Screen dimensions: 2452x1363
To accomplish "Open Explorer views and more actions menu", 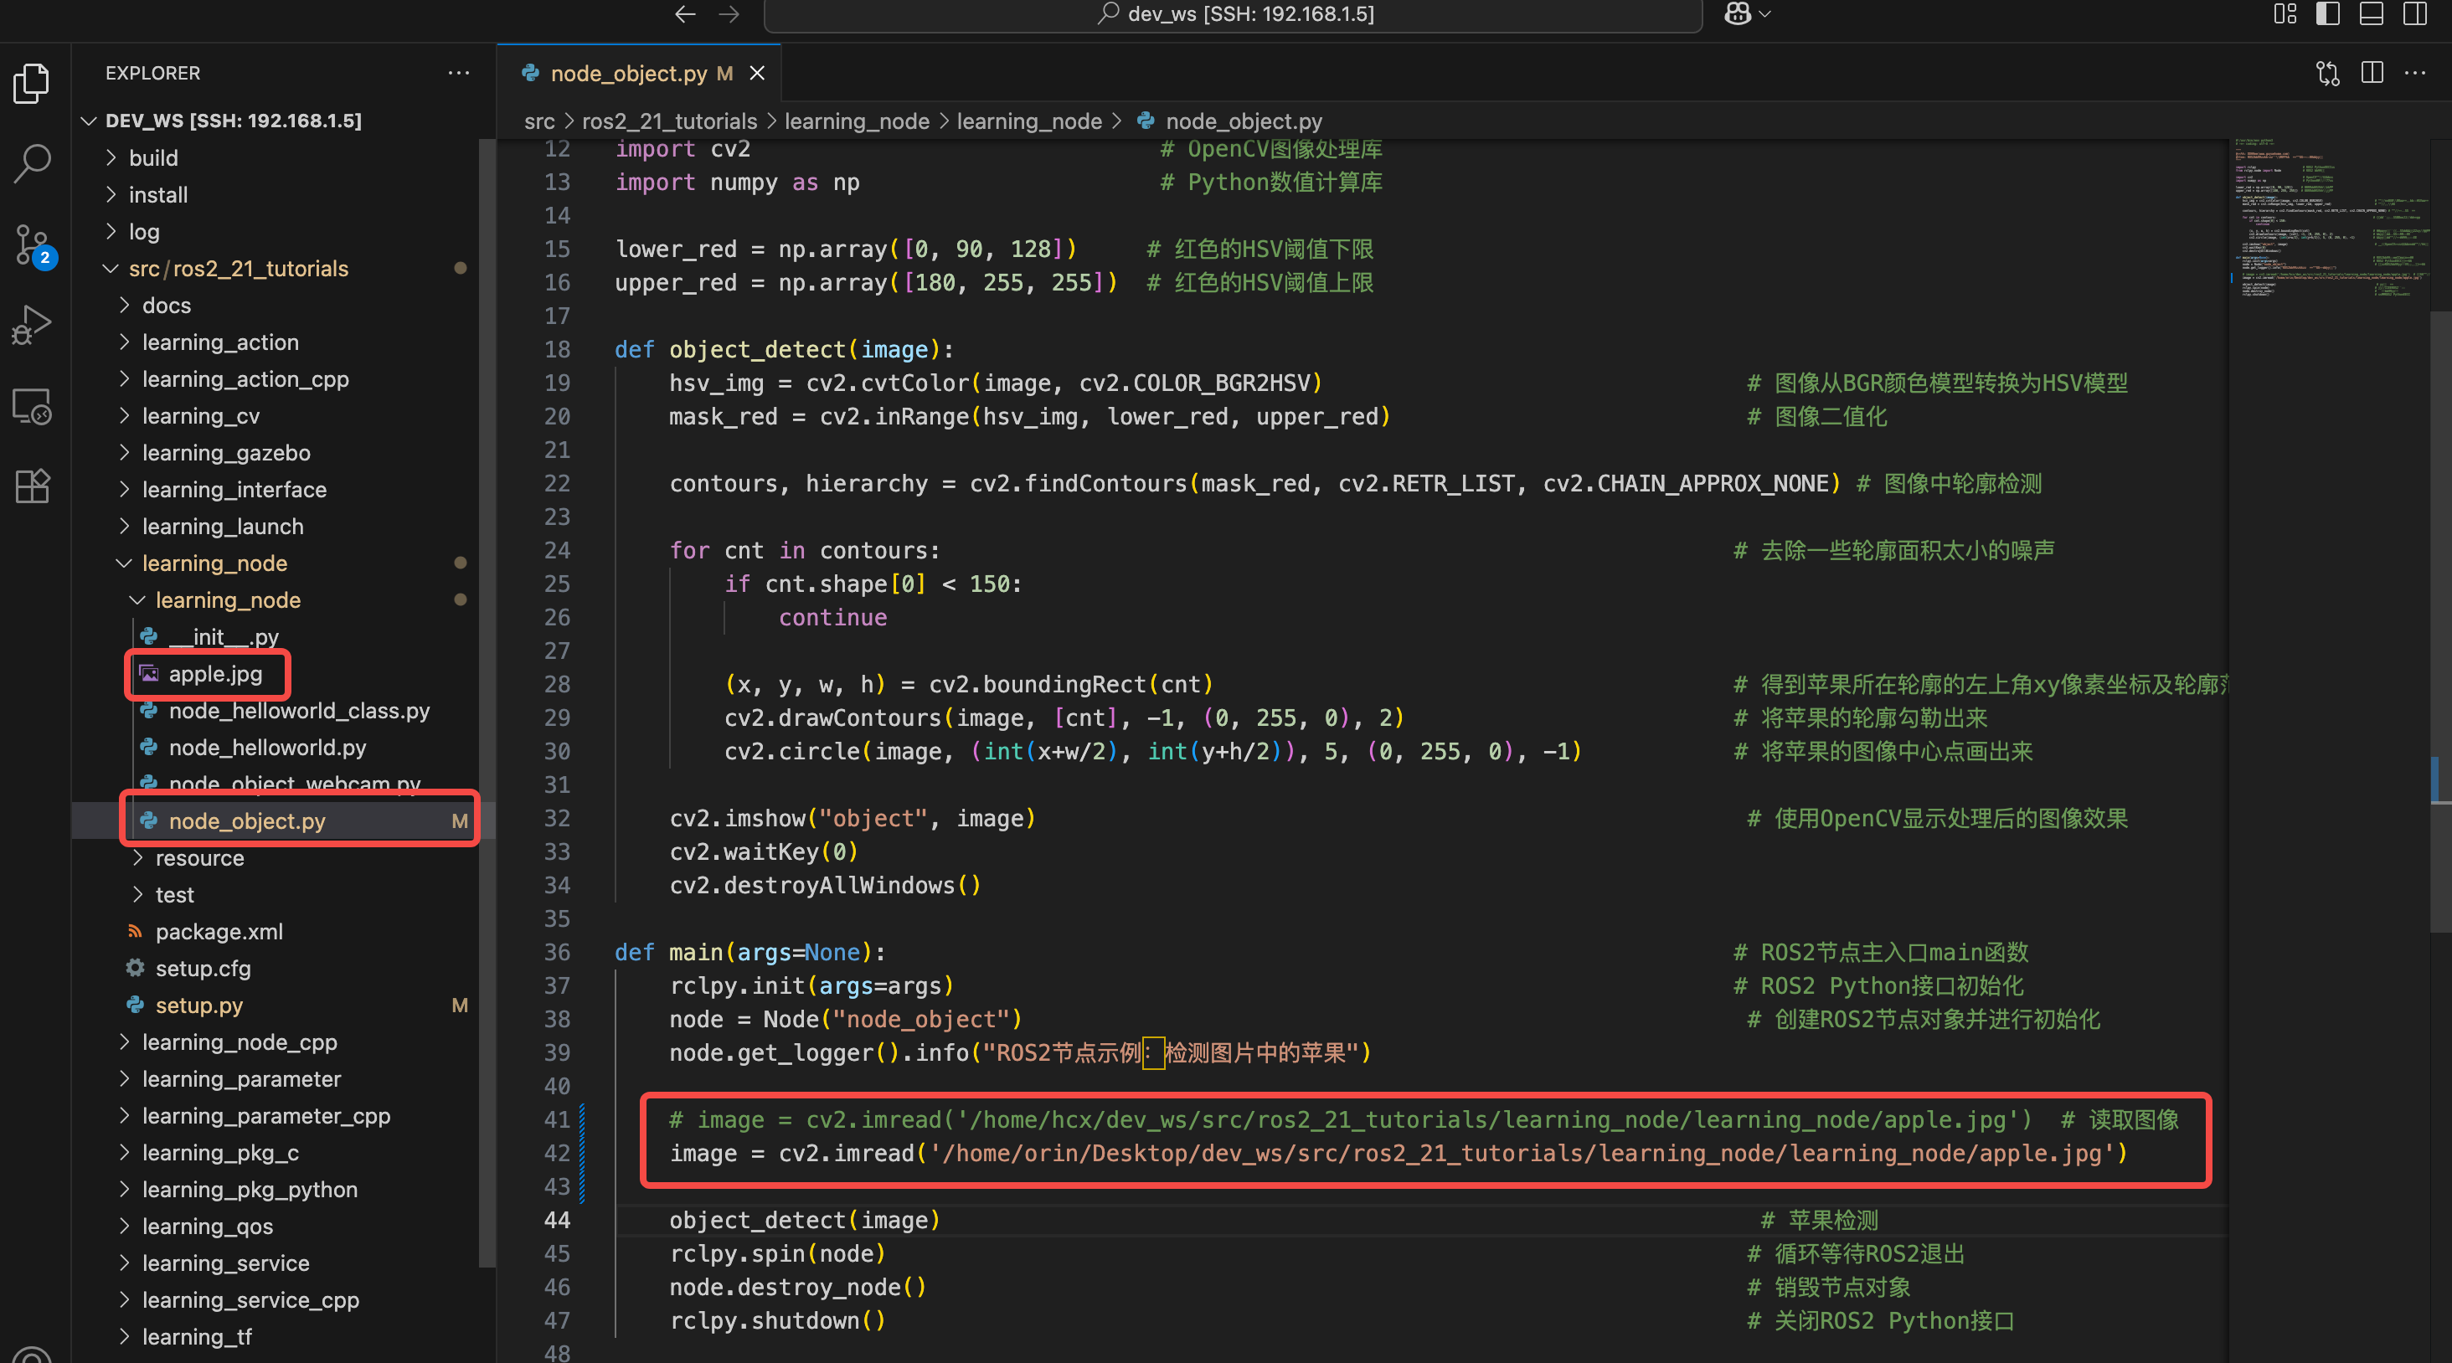I will [x=459, y=74].
